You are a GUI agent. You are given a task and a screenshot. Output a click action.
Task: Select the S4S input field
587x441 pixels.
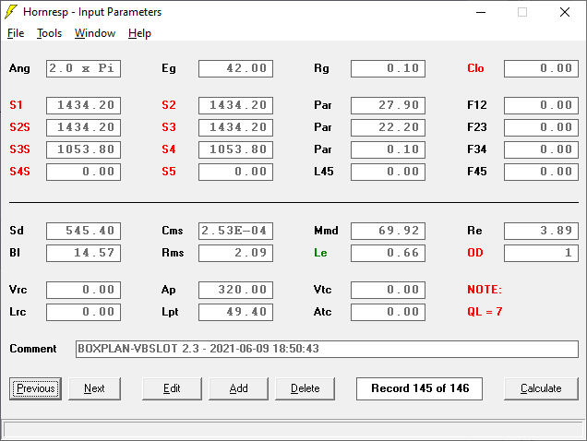coord(83,172)
